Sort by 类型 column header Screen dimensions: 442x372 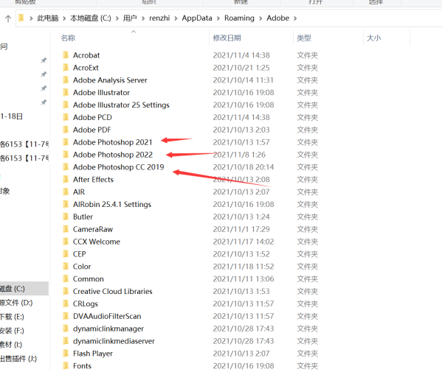click(304, 38)
